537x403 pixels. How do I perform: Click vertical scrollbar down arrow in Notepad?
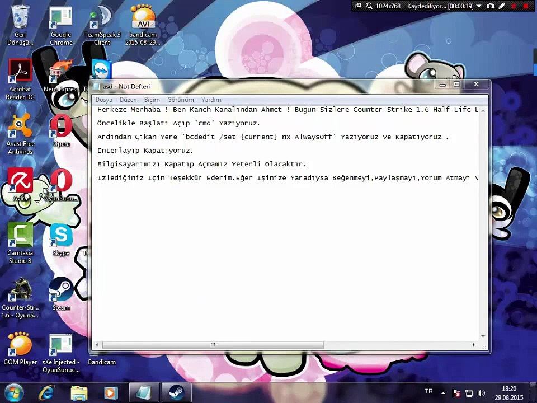point(483,336)
